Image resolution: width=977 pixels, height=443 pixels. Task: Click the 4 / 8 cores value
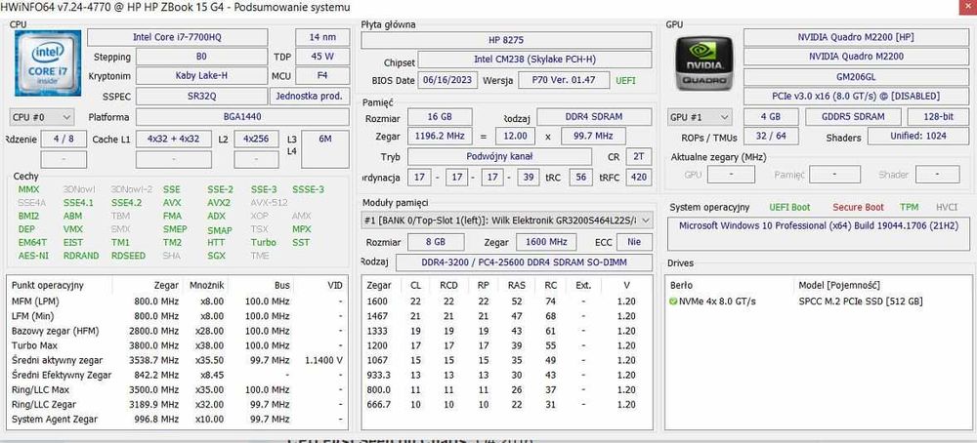pyautogui.click(x=64, y=139)
